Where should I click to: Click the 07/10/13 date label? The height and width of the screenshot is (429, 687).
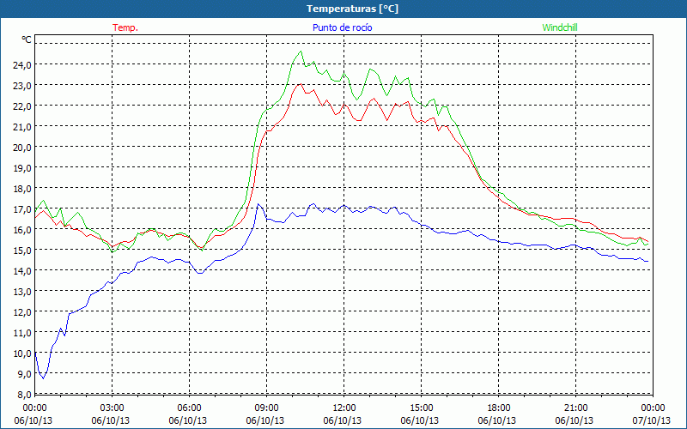click(652, 420)
